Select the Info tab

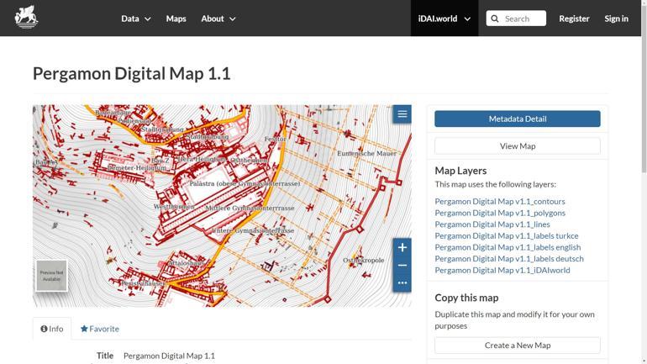point(52,329)
